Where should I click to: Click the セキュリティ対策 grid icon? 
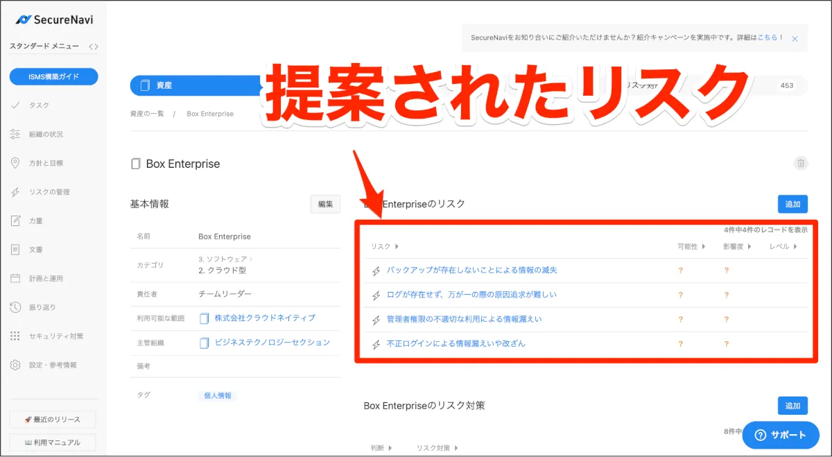coord(15,336)
